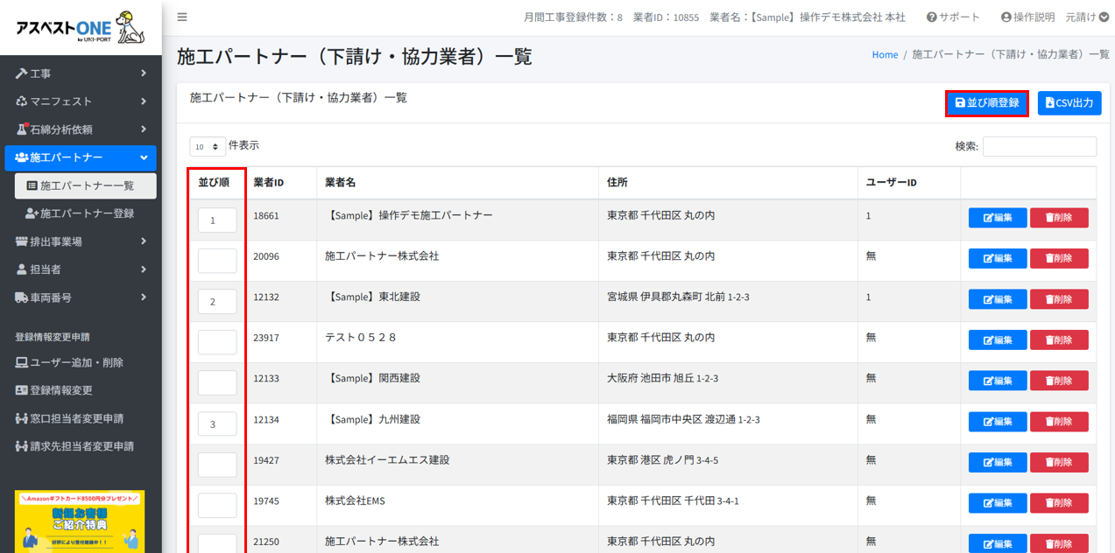Select 施工パートナー登録 in the sidebar
The height and width of the screenshot is (553, 1115).
point(87,213)
